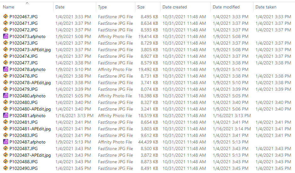The width and height of the screenshot is (295, 173).
Task: Click the purple icon next to P1020481.afphoto
Action: (x=6, y=115)
